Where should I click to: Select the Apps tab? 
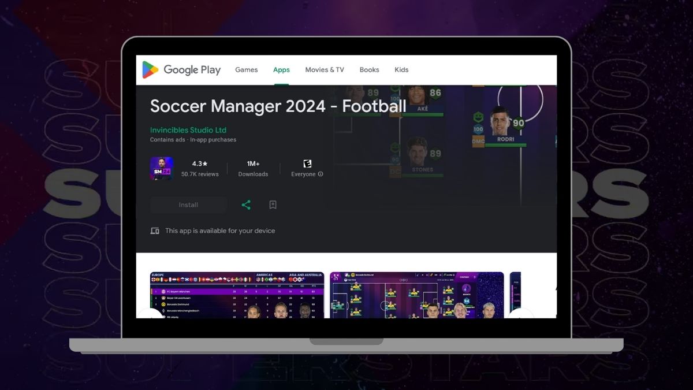click(x=281, y=70)
